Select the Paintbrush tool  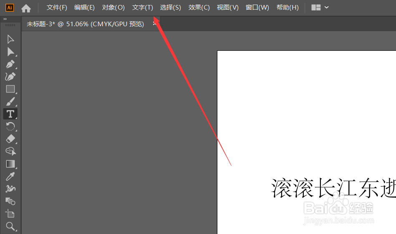[x=10, y=102]
